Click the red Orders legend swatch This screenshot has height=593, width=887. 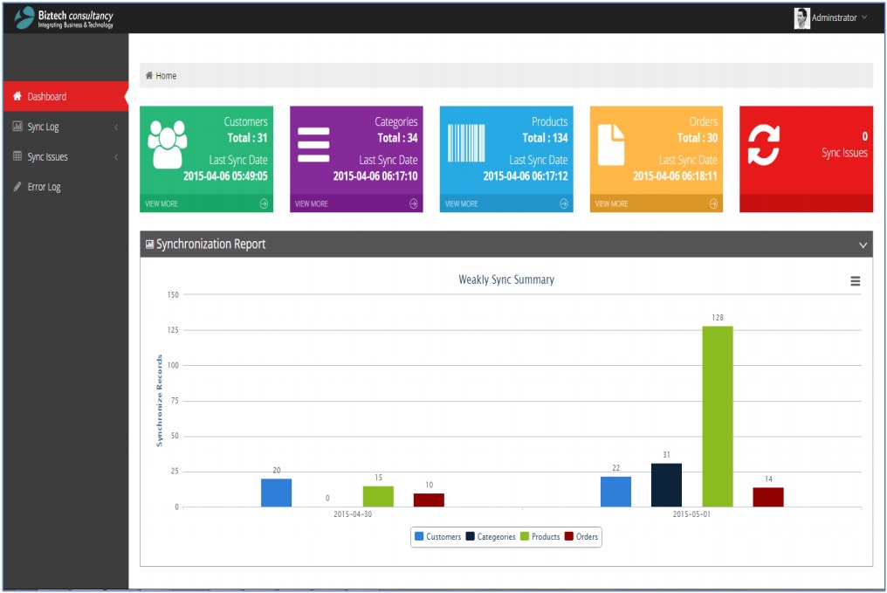tap(569, 536)
